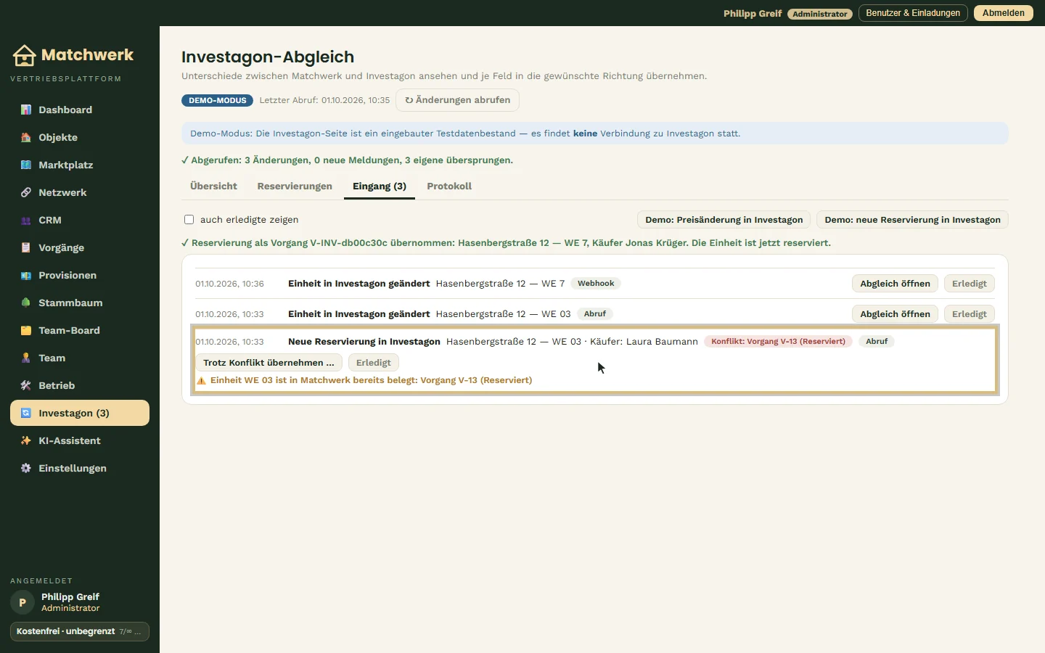Click the Abmelden button
Viewport: 1045px width, 653px height.
(1003, 13)
